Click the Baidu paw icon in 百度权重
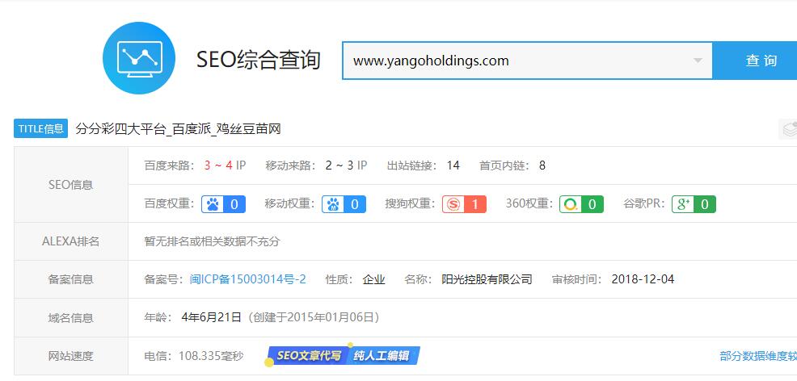 click(x=213, y=204)
